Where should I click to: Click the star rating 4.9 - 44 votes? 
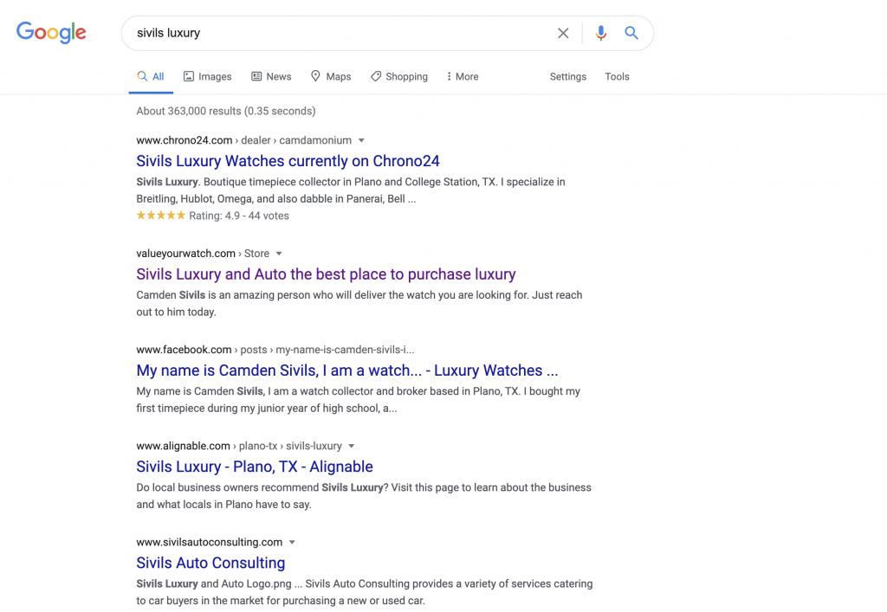tap(213, 216)
